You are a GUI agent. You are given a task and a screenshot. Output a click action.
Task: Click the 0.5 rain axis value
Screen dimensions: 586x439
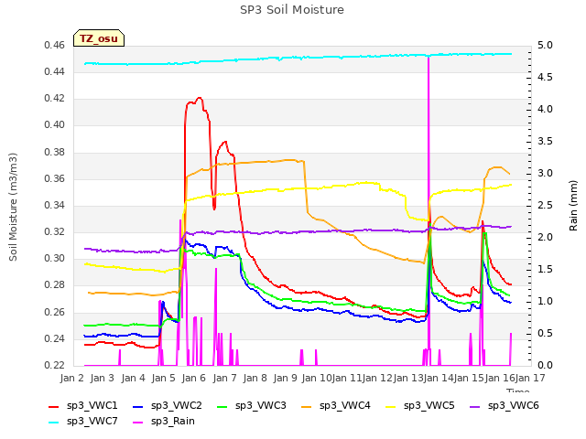[545, 333]
